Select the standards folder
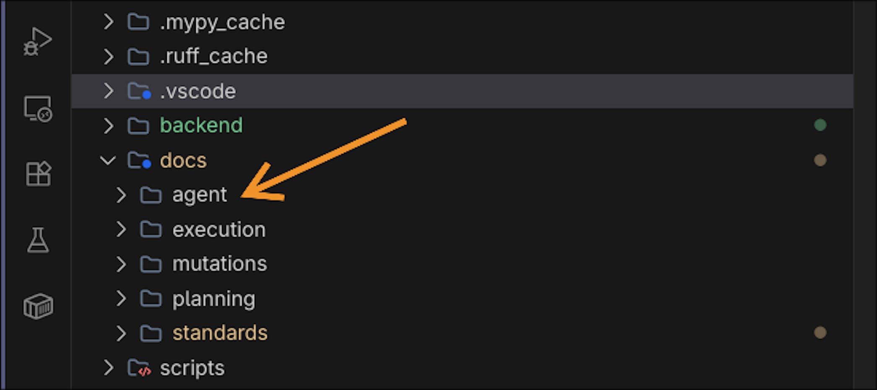877x390 pixels. (x=220, y=333)
